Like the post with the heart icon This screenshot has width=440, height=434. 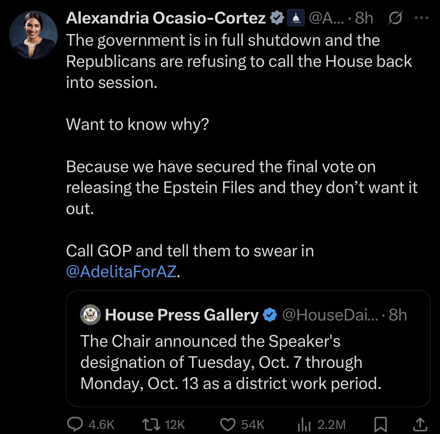[x=227, y=424]
